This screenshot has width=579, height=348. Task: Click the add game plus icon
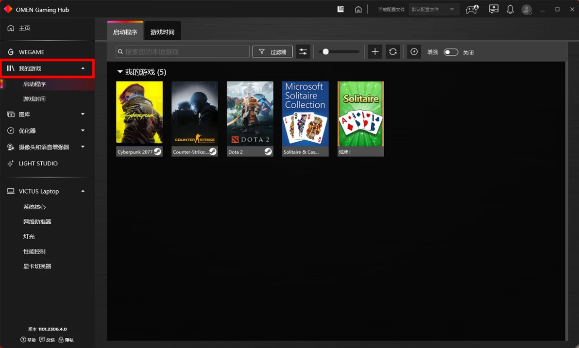tap(375, 52)
